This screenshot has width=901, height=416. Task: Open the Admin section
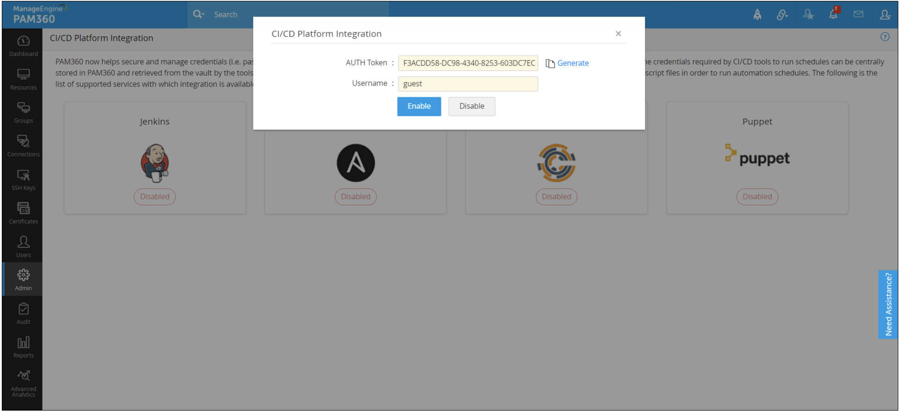click(23, 280)
